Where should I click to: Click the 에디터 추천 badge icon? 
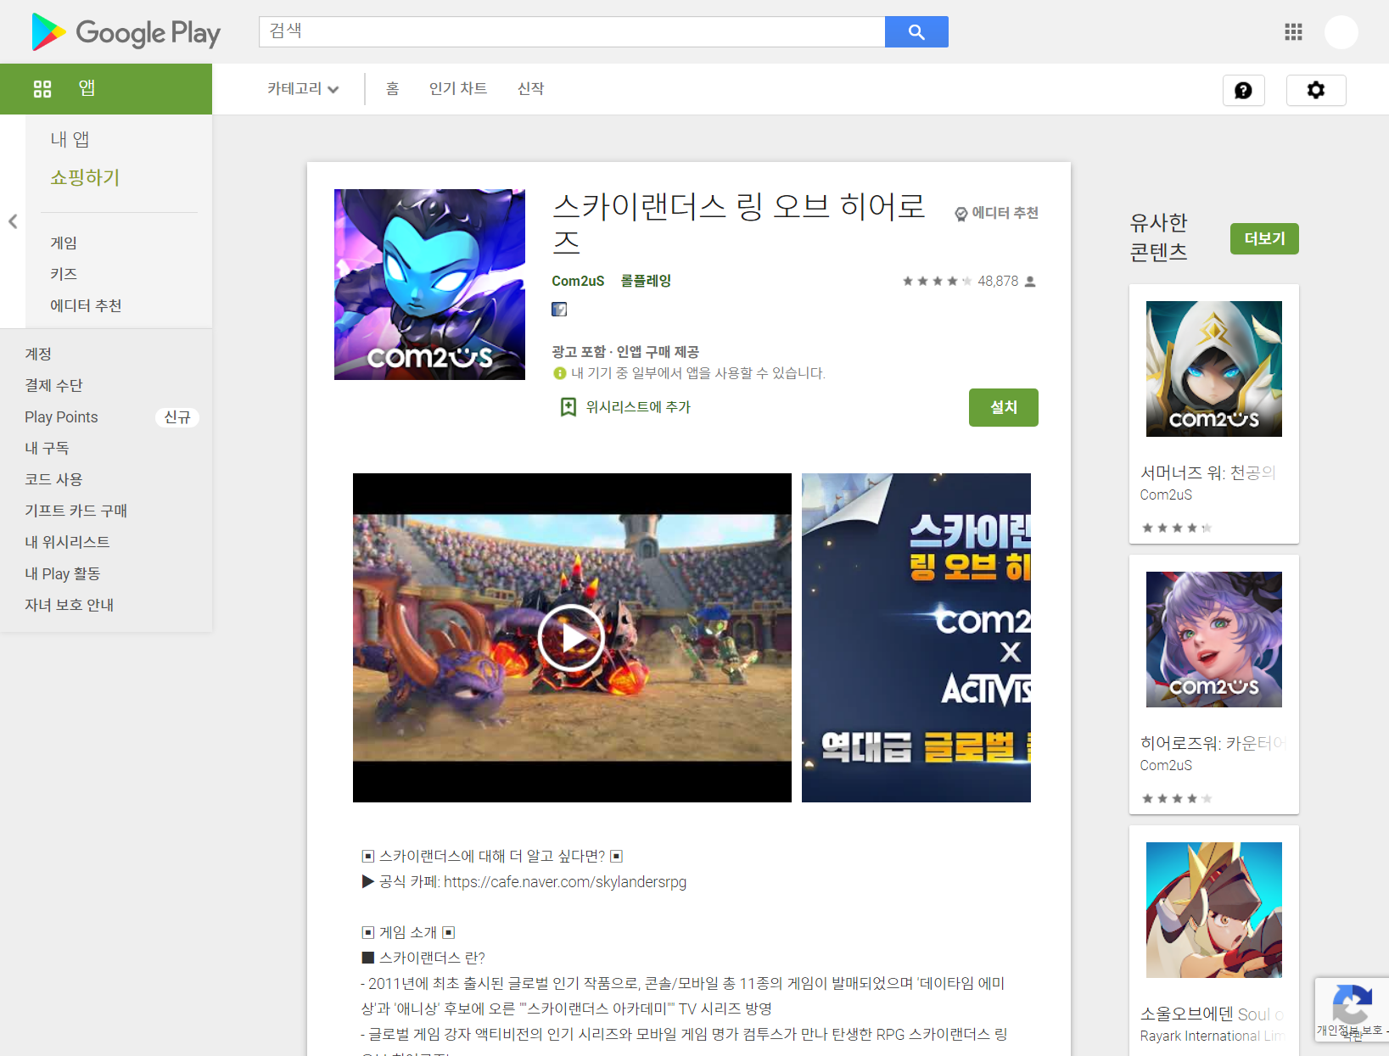click(961, 214)
